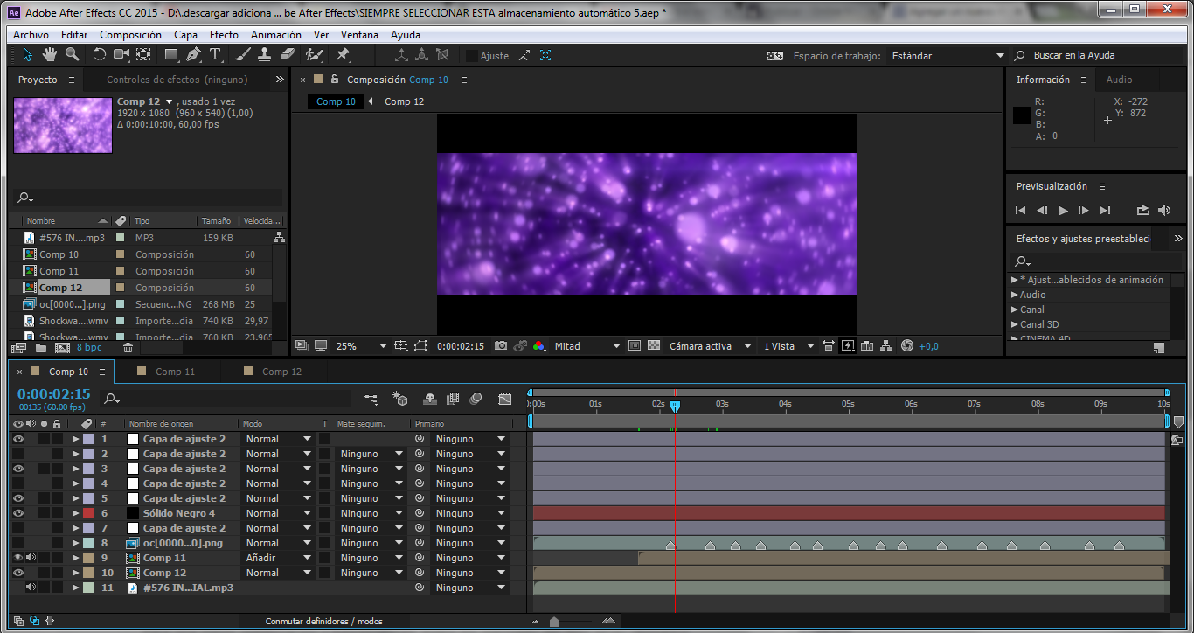Click the play button in Previsualización
Screen dimensions: 1194x633
tap(1063, 211)
